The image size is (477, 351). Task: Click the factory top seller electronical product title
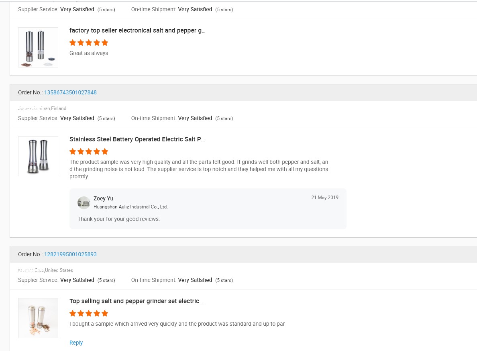(137, 31)
